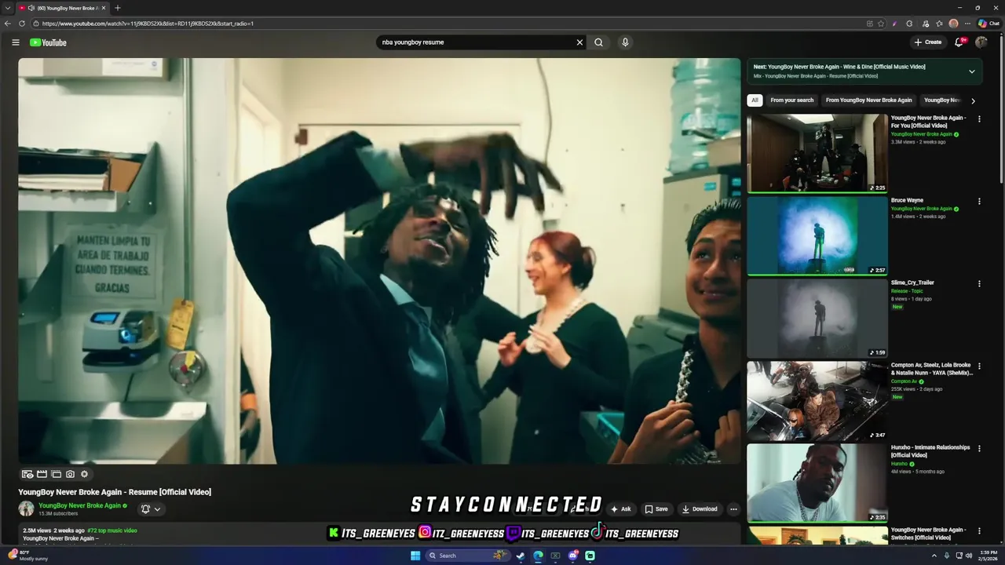
Task: Open the taskbar clock and date
Action: coord(988,556)
